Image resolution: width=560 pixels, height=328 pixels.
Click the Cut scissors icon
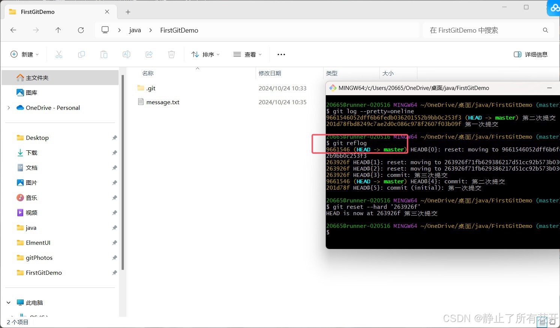coord(59,54)
